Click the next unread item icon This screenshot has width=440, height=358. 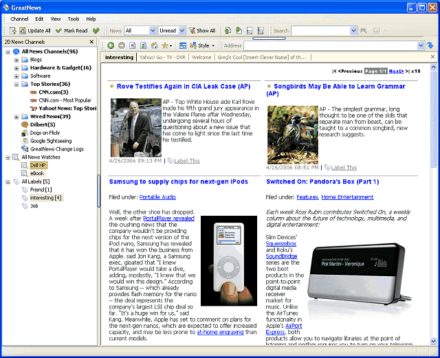click(x=239, y=31)
